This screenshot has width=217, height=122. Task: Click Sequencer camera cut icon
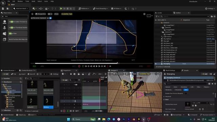pyautogui.click(x=79, y=74)
